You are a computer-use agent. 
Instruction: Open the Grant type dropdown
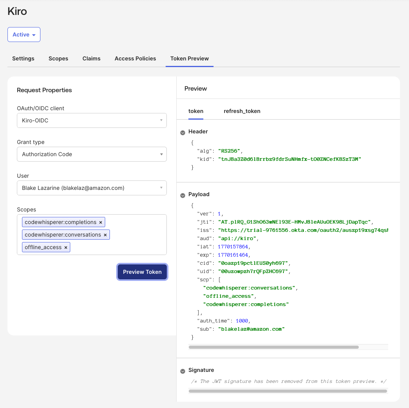click(92, 154)
